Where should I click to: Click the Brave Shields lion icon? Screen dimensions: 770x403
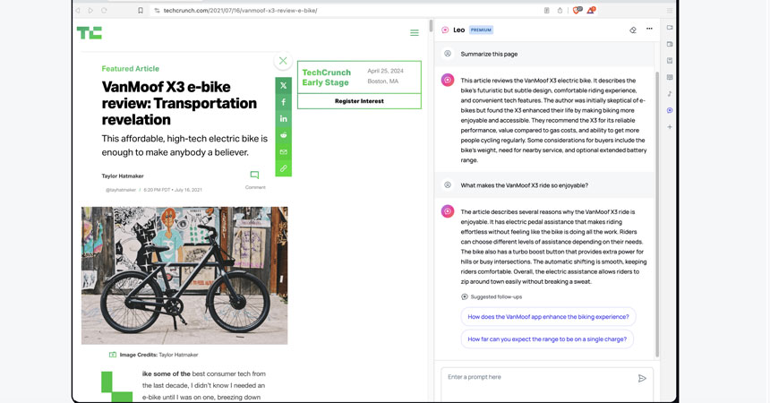(x=577, y=11)
